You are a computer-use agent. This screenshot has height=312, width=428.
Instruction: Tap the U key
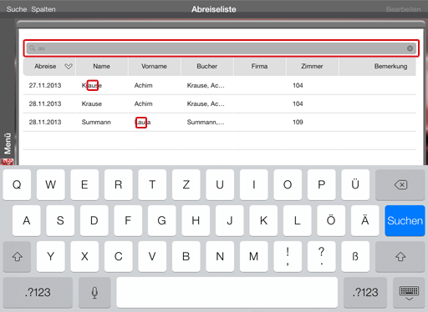coord(220,184)
